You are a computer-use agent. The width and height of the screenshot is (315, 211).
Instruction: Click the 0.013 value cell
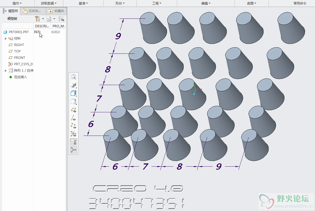(55, 32)
